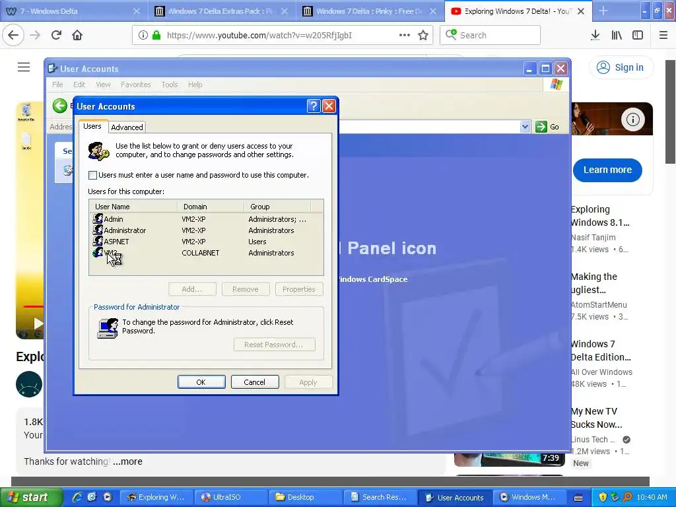Sort list by Group column header
The height and width of the screenshot is (507, 676).
pyautogui.click(x=277, y=207)
